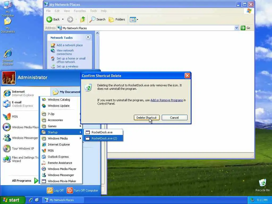The height and width of the screenshot is (204, 272).
Task: Open Files and Settings Transfer Wizard
Action: pyautogui.click(x=20, y=159)
